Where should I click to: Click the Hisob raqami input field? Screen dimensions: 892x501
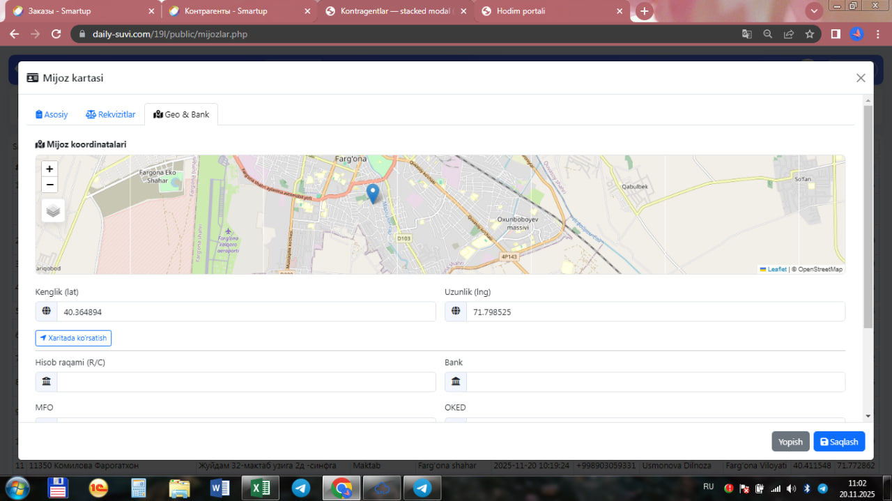245,382
